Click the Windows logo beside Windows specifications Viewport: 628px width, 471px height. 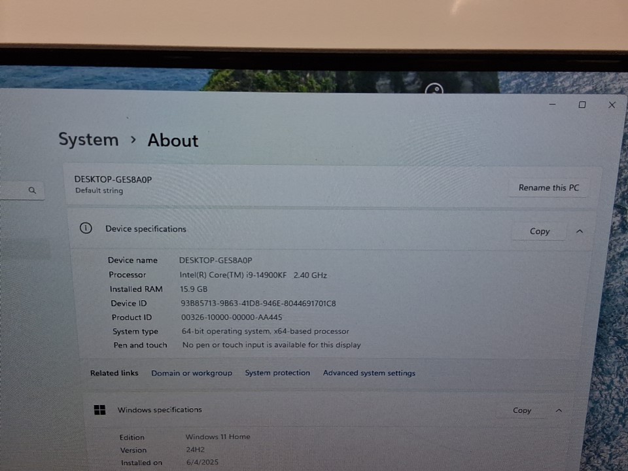(99, 410)
